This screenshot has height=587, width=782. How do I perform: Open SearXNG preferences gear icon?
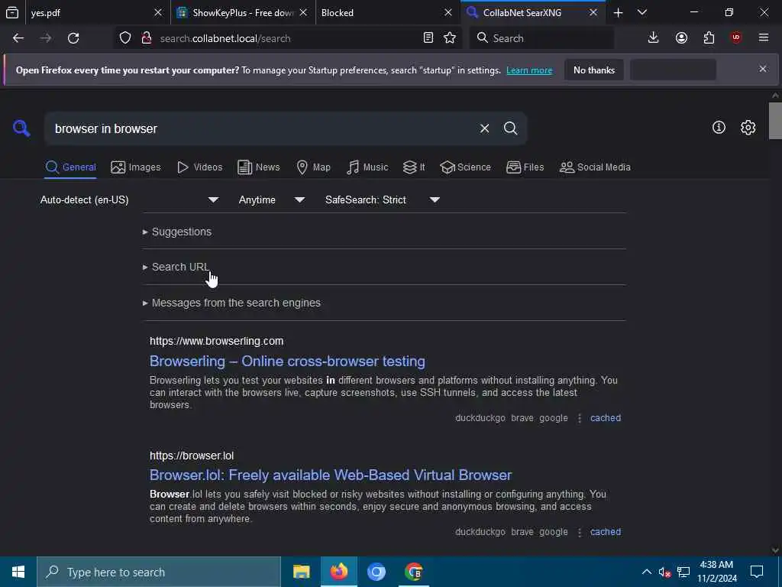[748, 128]
